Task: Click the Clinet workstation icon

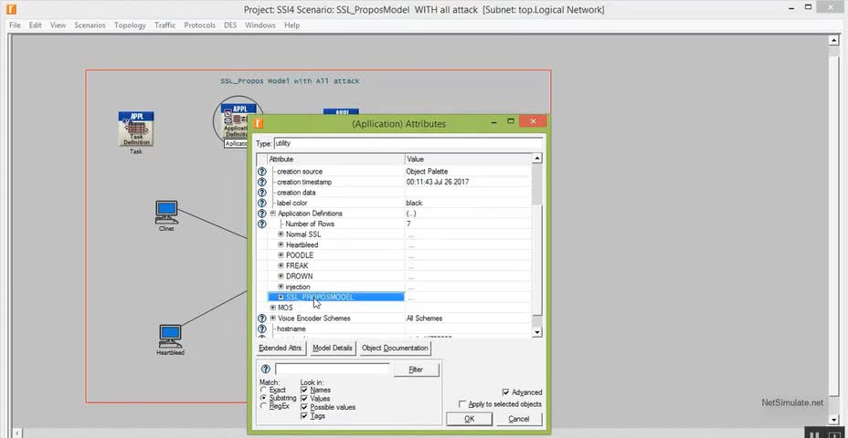Action: tap(166, 213)
